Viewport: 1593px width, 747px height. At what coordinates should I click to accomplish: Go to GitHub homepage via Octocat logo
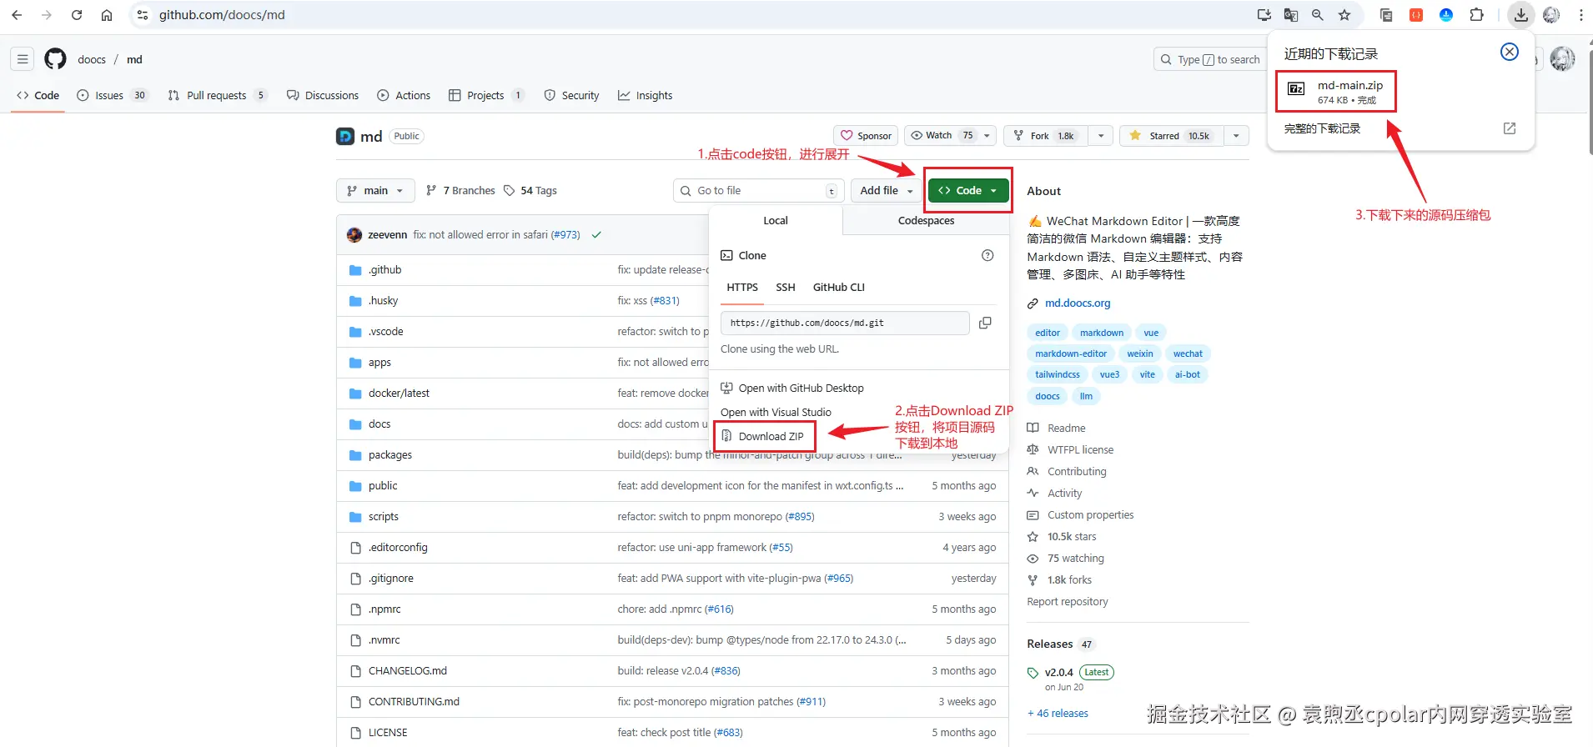pos(55,59)
